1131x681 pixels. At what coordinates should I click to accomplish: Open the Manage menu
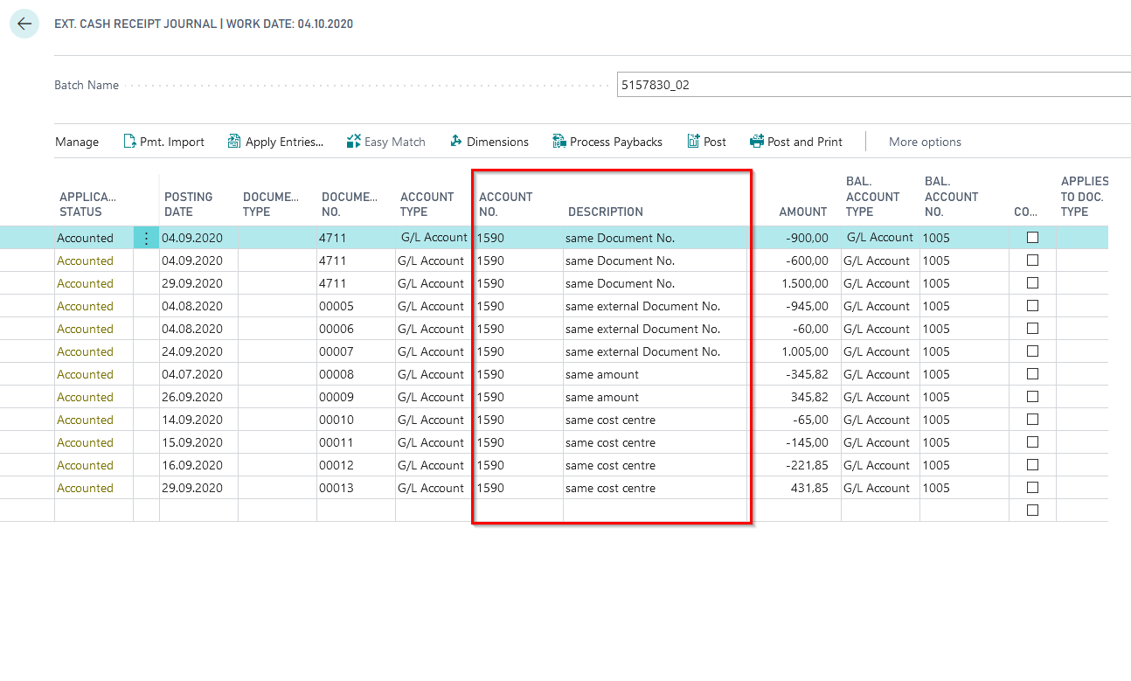pyautogui.click(x=77, y=142)
